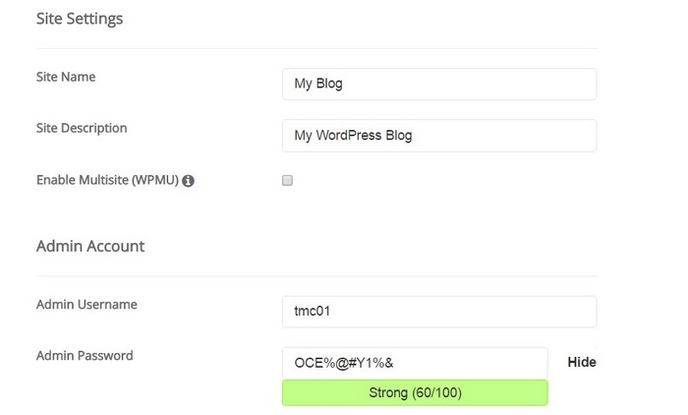Click the divider line under Site Settings
The height and width of the screenshot is (415, 688).
(316, 48)
